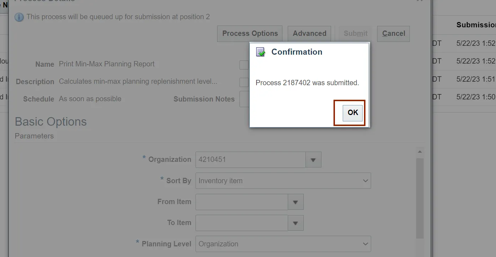Click the information icon beside the queue message
This screenshot has width=496, height=257.
pyautogui.click(x=19, y=17)
